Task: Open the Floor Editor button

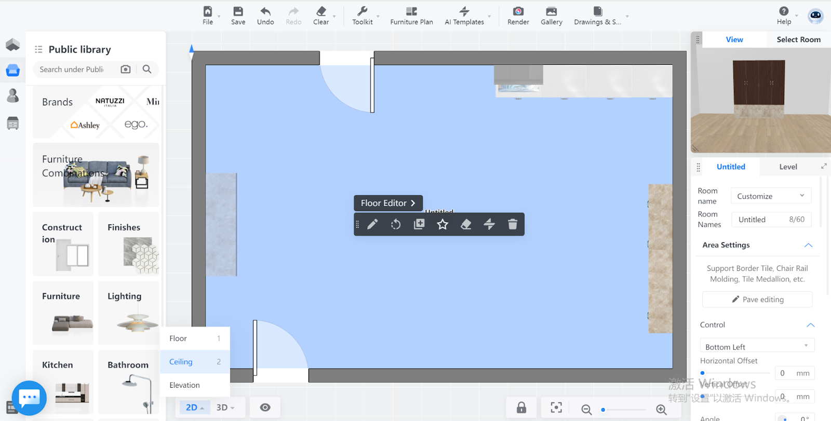Action: point(388,203)
